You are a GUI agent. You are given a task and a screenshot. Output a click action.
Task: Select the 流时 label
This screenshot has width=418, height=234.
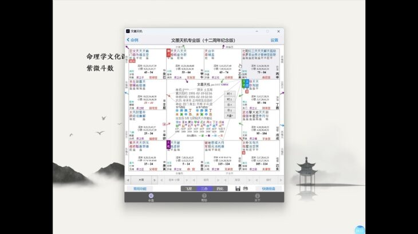[x=269, y=180]
